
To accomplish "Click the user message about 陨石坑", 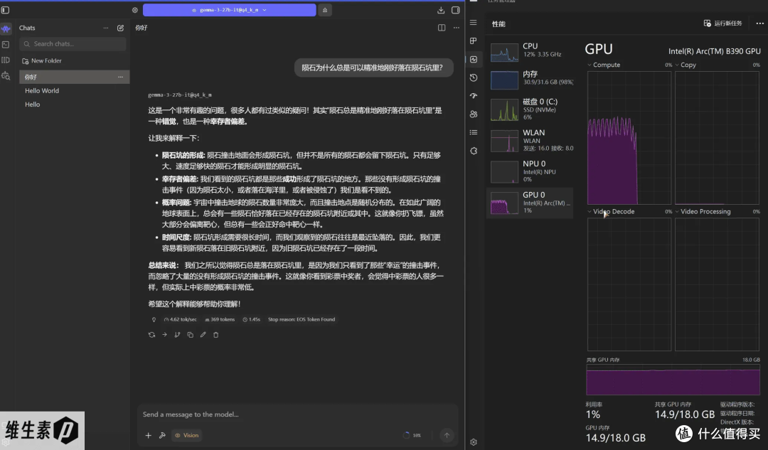I will pos(373,68).
